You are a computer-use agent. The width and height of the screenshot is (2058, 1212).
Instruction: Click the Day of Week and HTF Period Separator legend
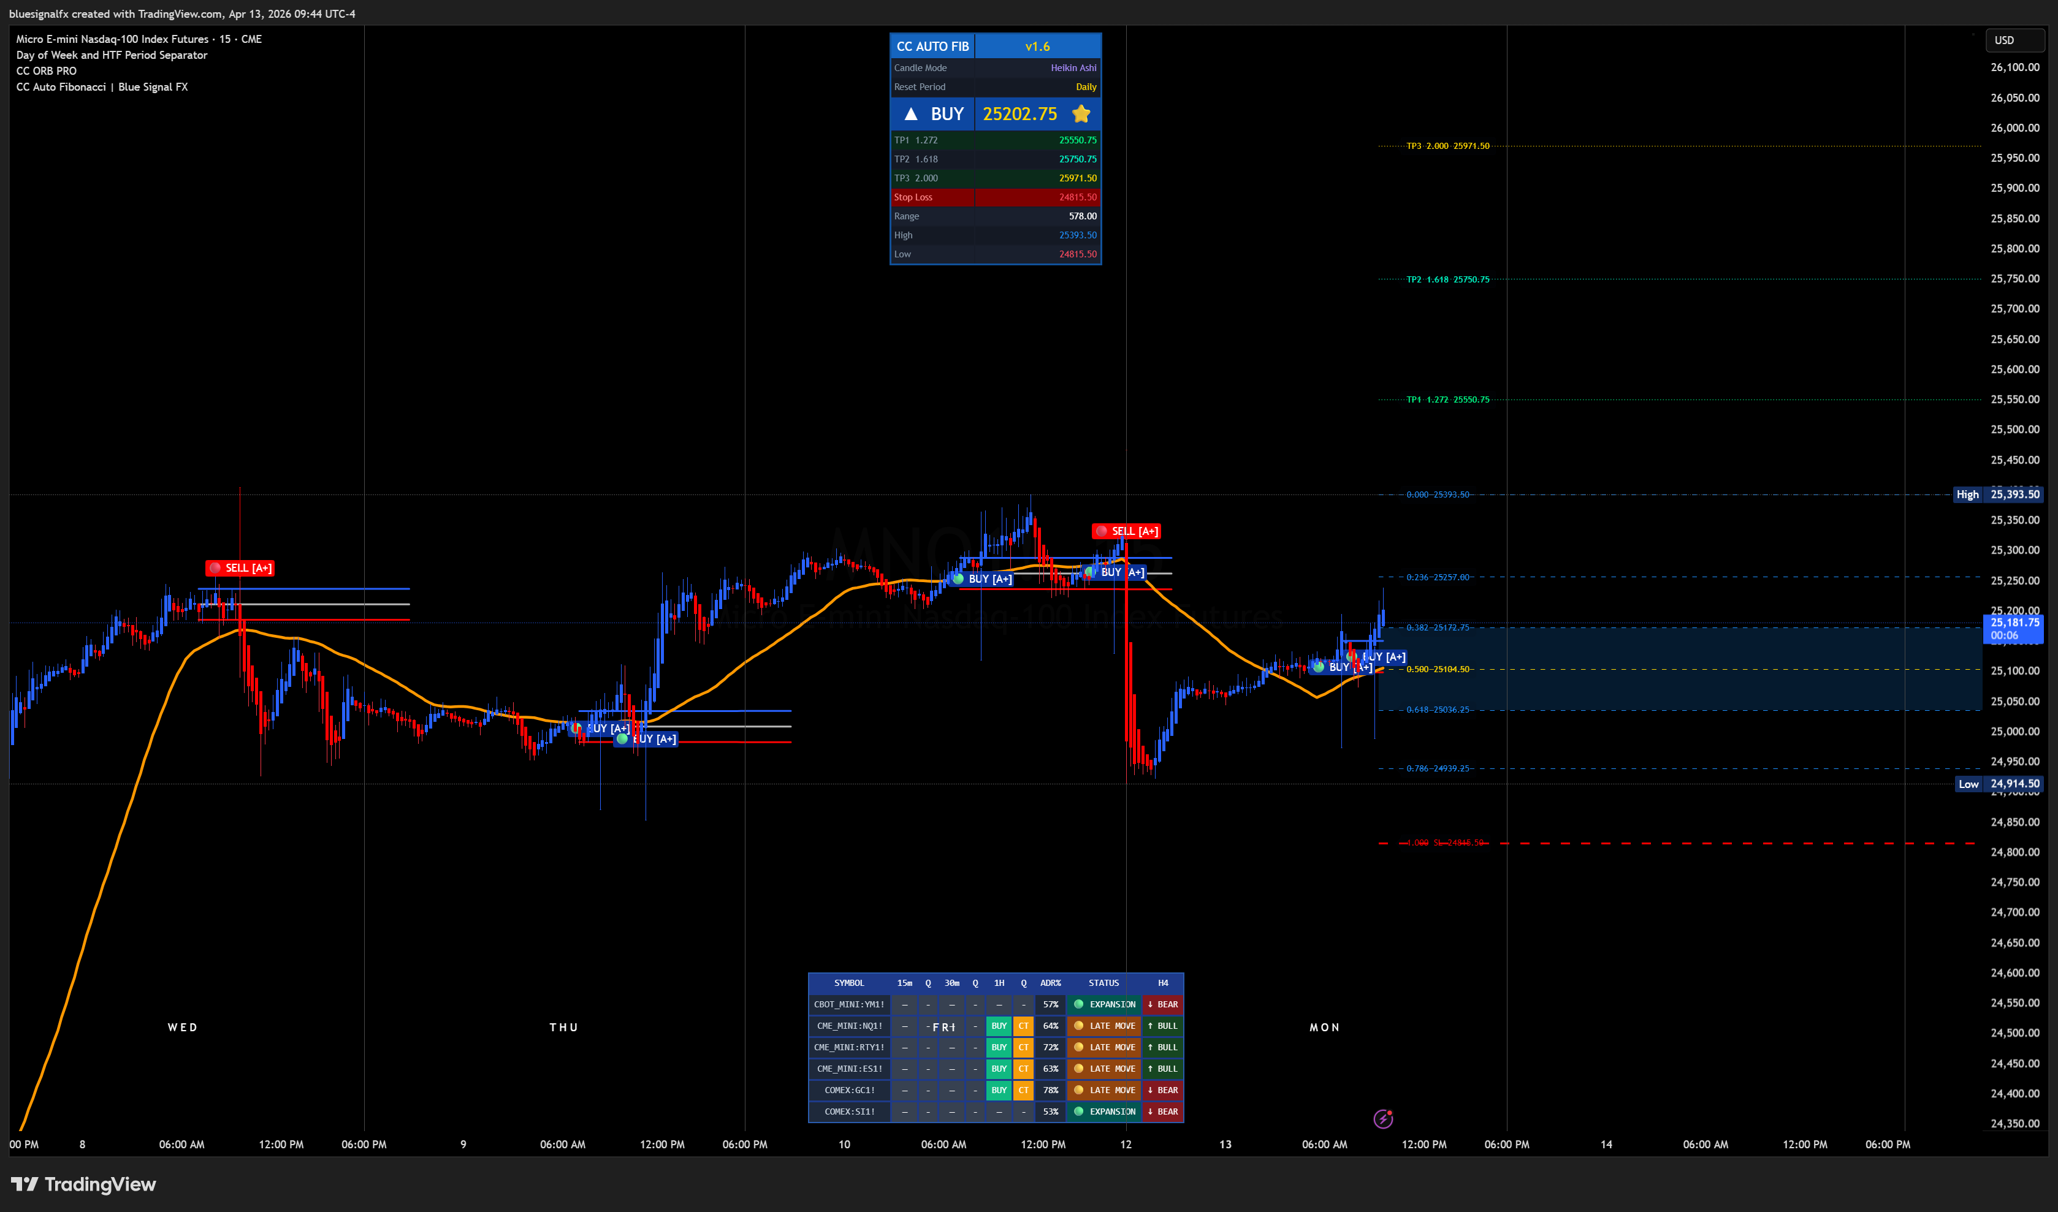[112, 56]
